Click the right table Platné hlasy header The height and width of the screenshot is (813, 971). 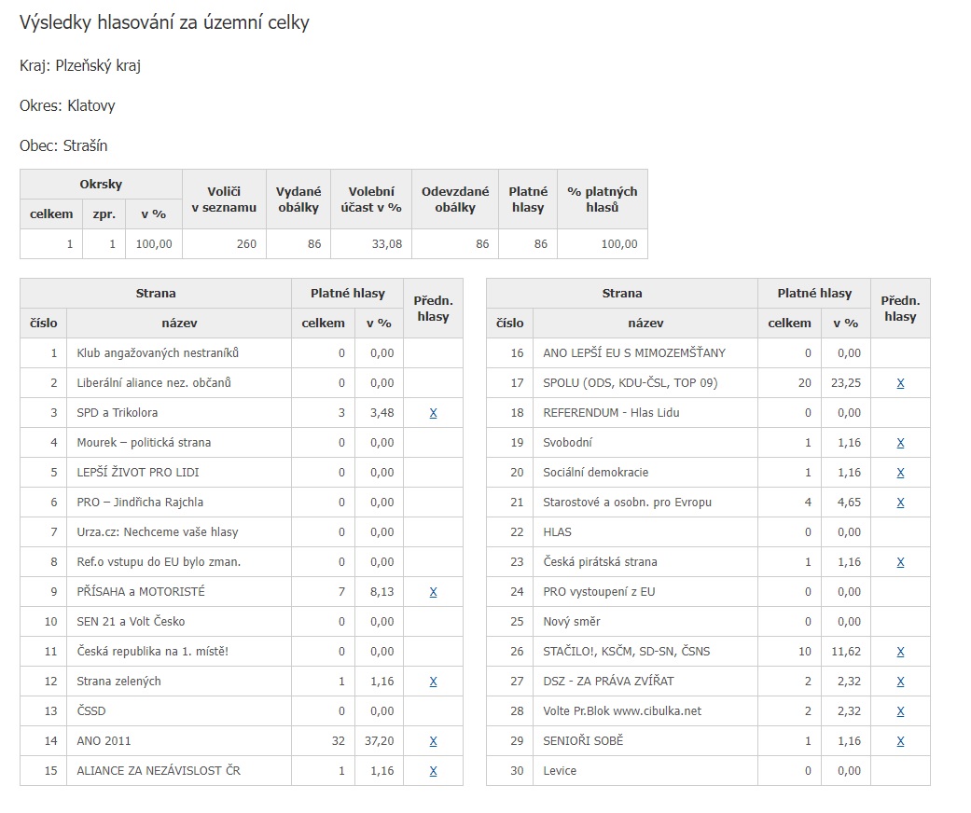pyautogui.click(x=814, y=294)
